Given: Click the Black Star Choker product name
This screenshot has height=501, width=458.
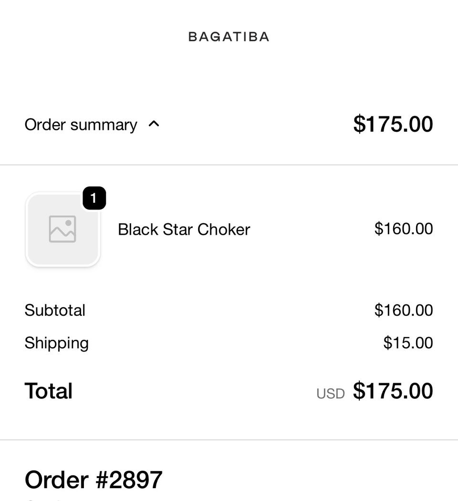Looking at the screenshot, I should tap(184, 230).
